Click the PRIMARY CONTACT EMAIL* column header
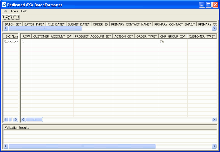The image size is (220, 152). pos(175,24)
